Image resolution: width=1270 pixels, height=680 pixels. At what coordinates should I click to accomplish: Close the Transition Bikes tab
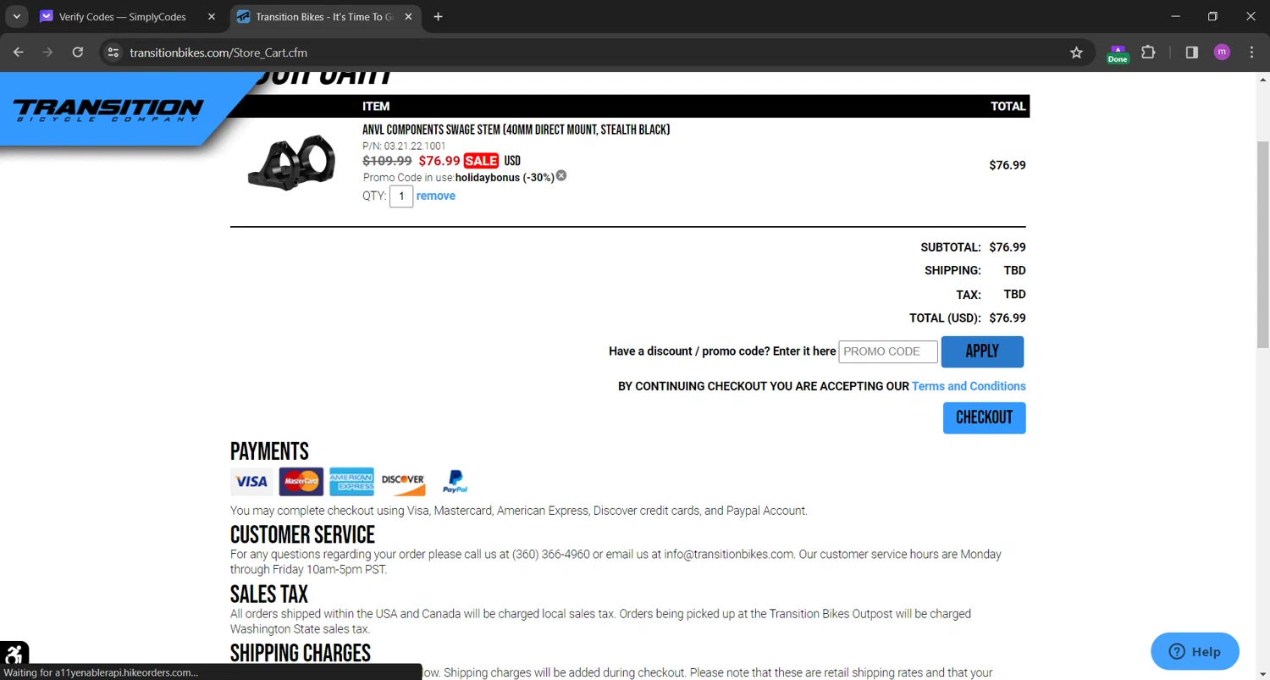click(409, 17)
